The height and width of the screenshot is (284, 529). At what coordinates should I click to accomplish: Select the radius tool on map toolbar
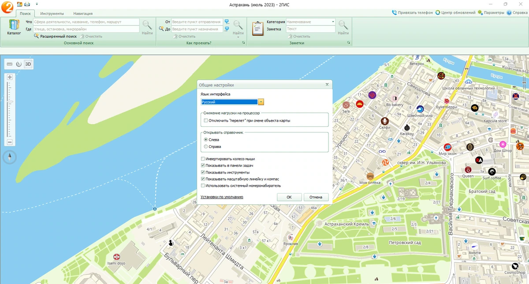[x=19, y=64]
